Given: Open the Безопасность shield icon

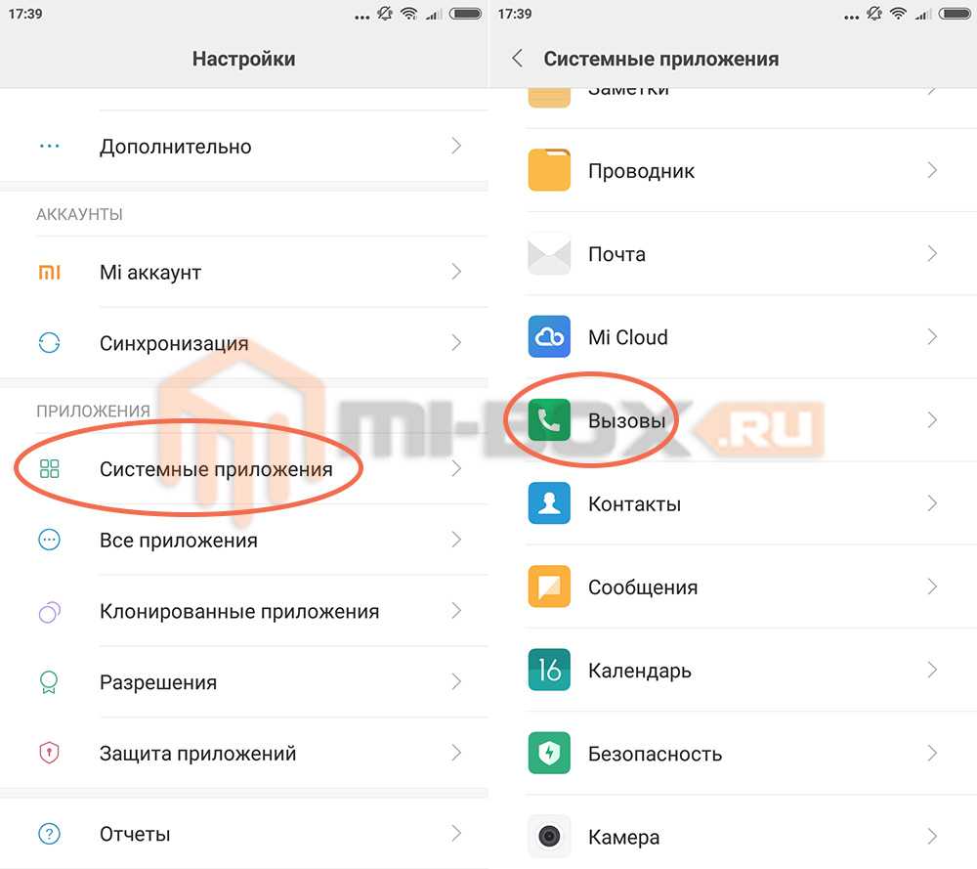Looking at the screenshot, I should pyautogui.click(x=549, y=753).
